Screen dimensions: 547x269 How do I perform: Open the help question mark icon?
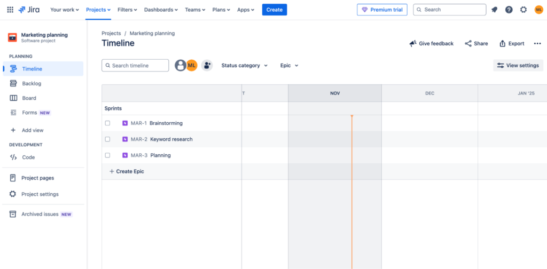point(509,10)
